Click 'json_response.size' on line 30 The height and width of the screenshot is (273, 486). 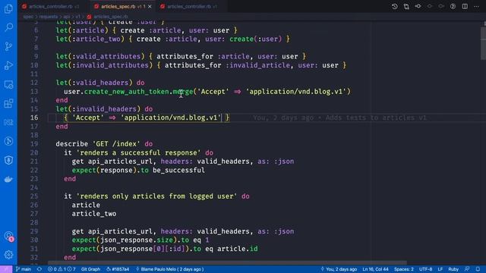coord(137,240)
